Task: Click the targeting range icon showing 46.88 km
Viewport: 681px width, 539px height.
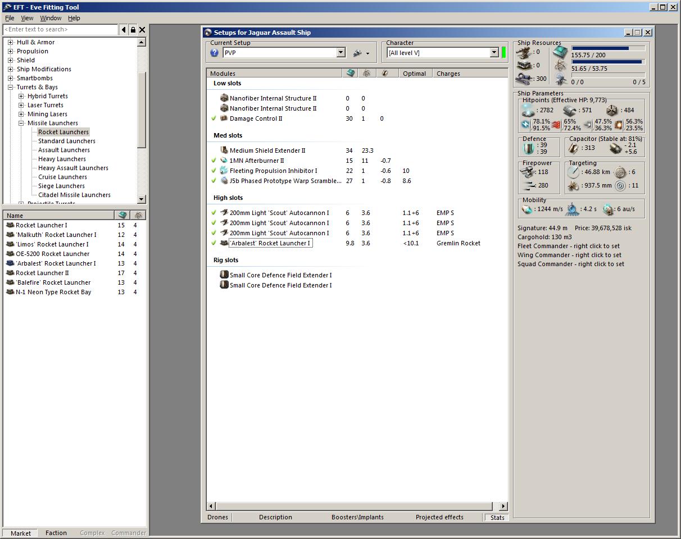Action: [x=574, y=172]
